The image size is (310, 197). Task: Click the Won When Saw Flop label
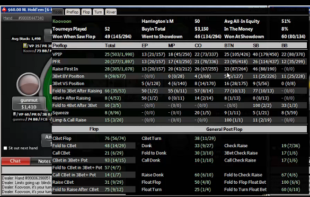(x=74, y=37)
